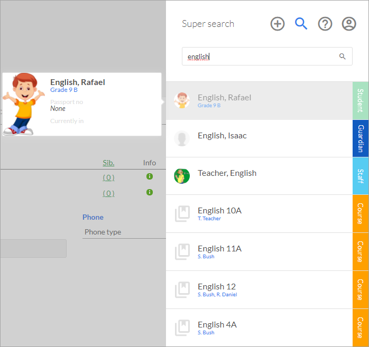Select the English, Isaac guardian result
The height and width of the screenshot is (347, 369).
[x=259, y=138]
